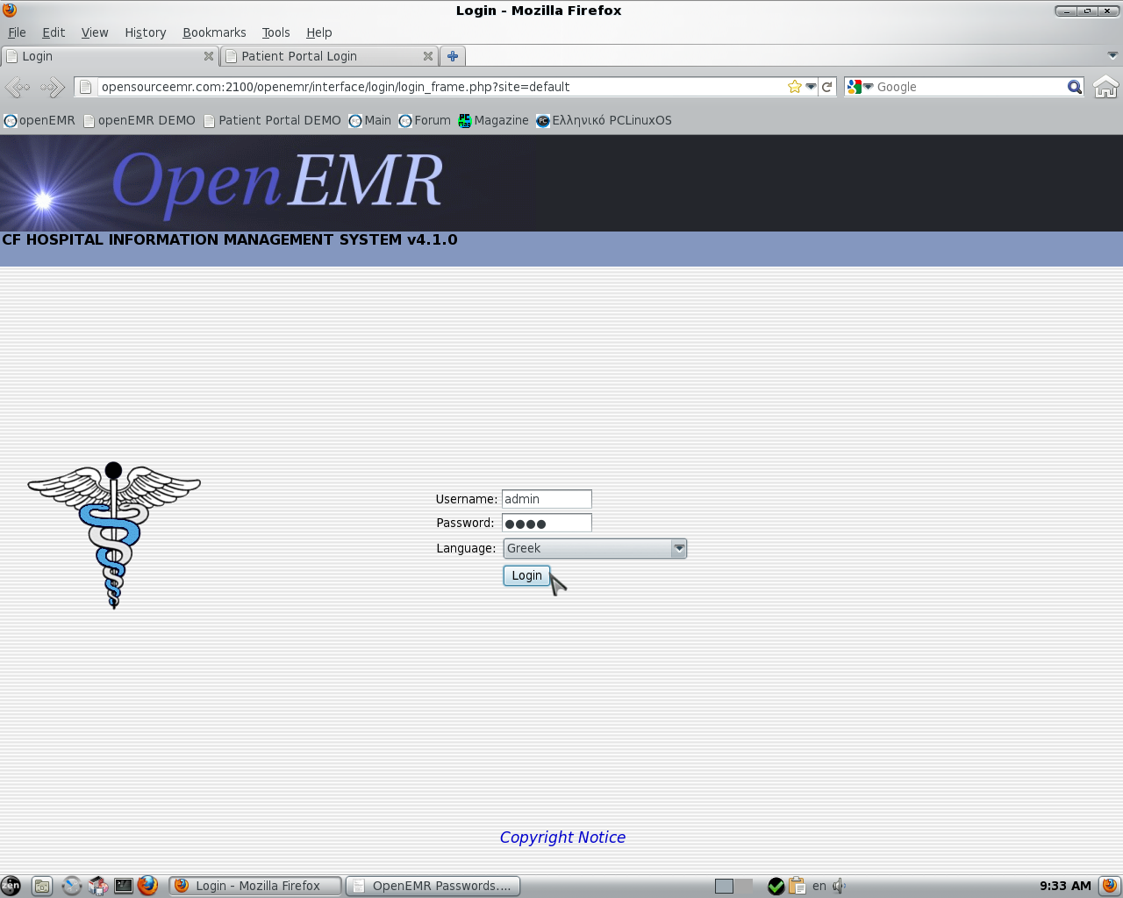
Task: Click the Login button
Action: point(526,575)
